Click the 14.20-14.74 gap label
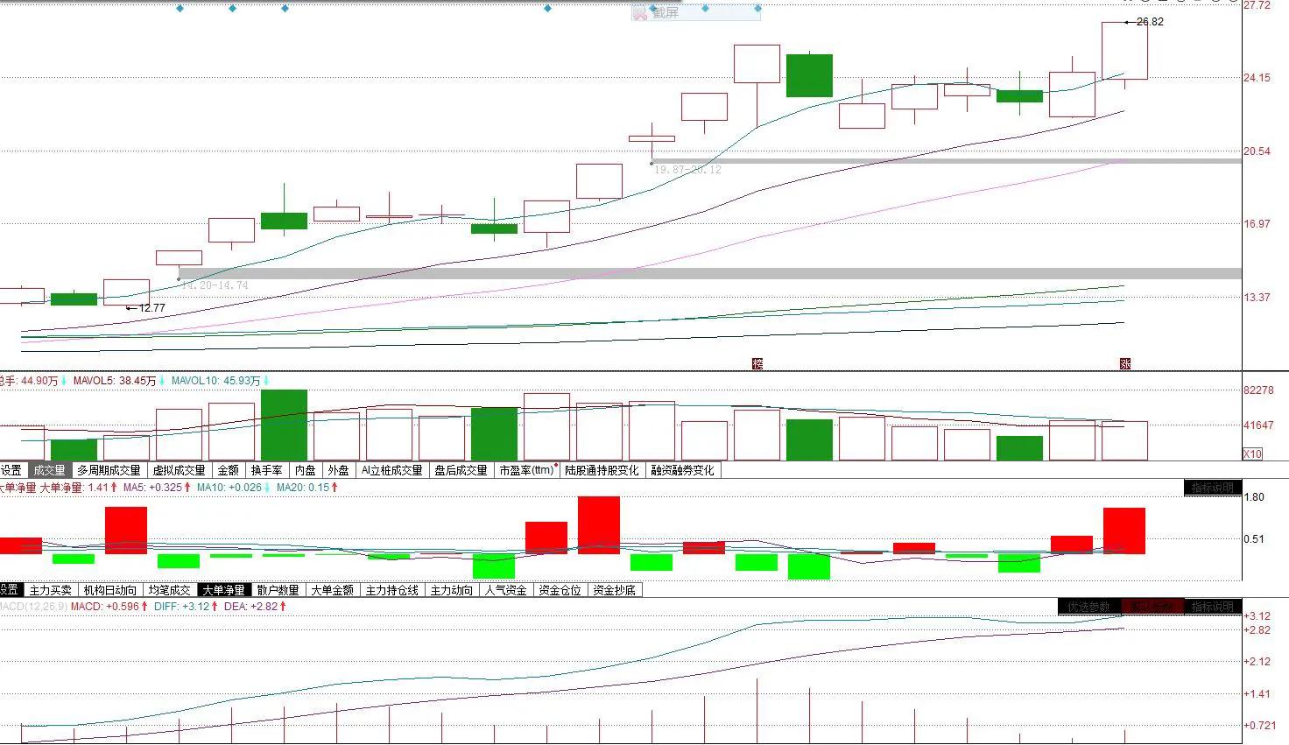 pos(215,285)
